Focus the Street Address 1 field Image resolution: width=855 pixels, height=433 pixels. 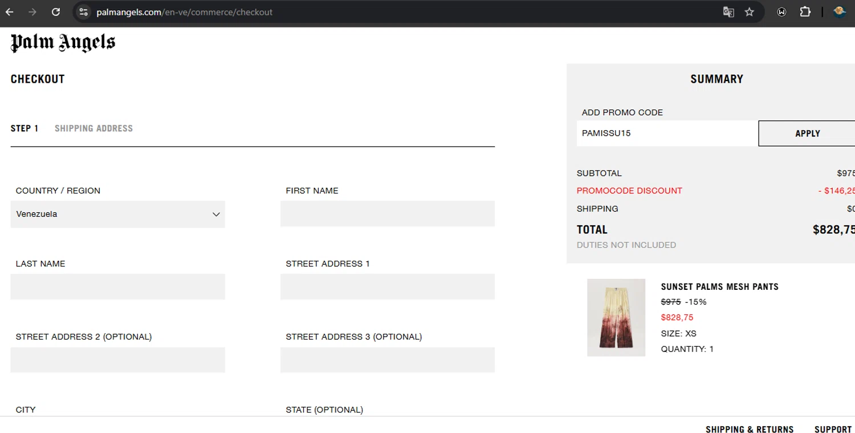pyautogui.click(x=388, y=286)
